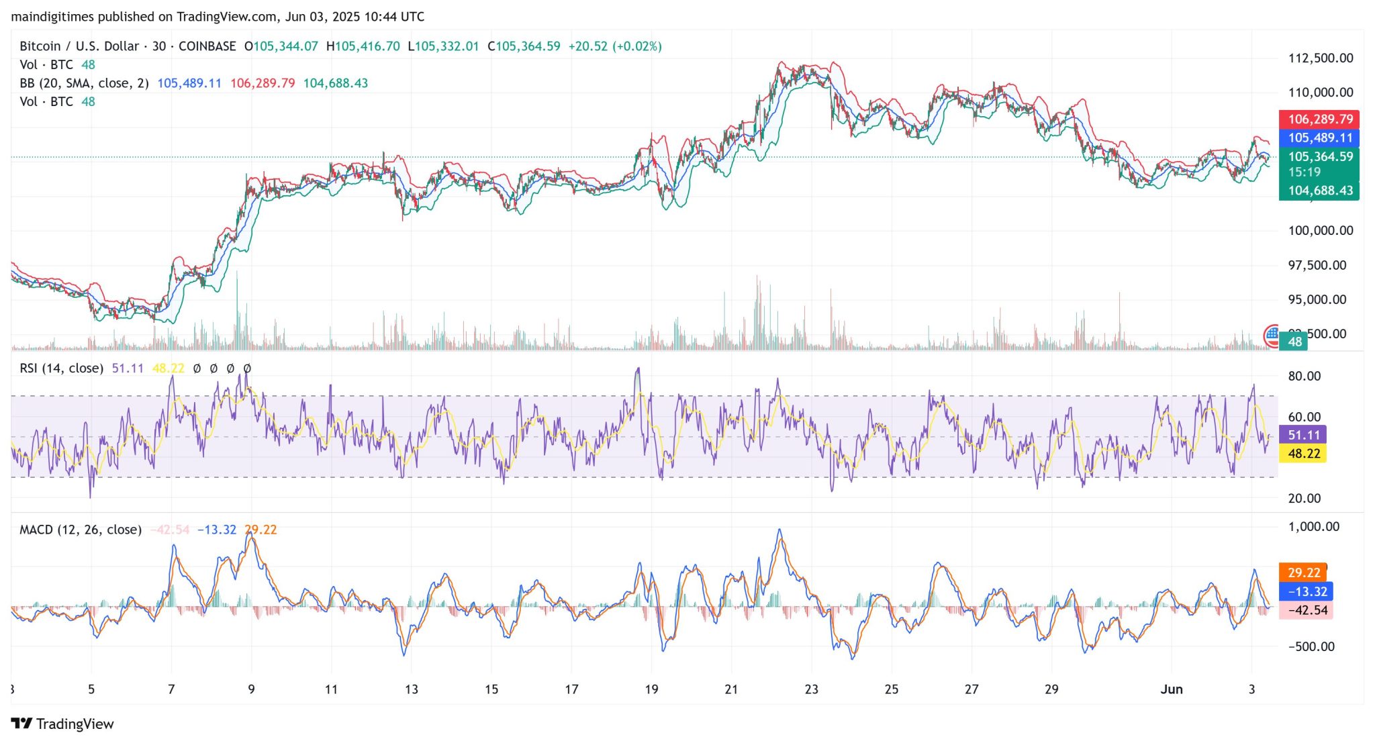1375x743 pixels.
Task: Click the blue MACD -13.32 axis tag
Action: point(1307,591)
